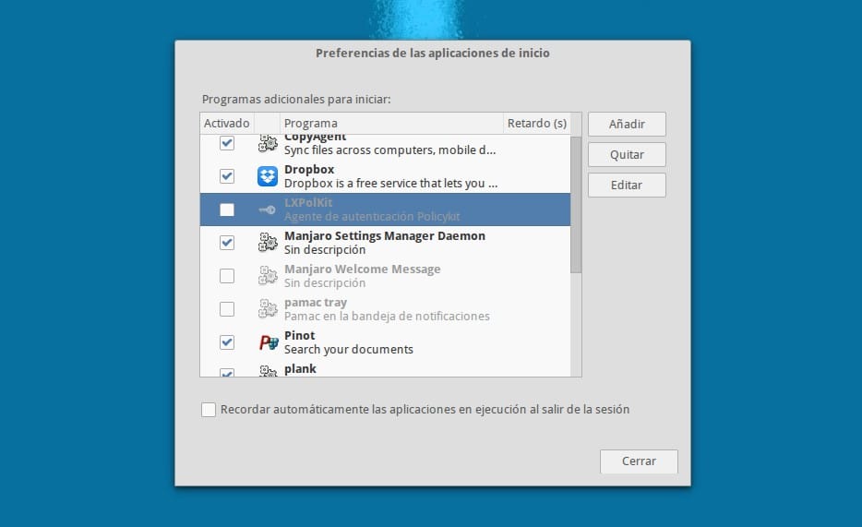Click the pamac tray gear icon
Image resolution: width=862 pixels, height=527 pixels.
coord(268,309)
